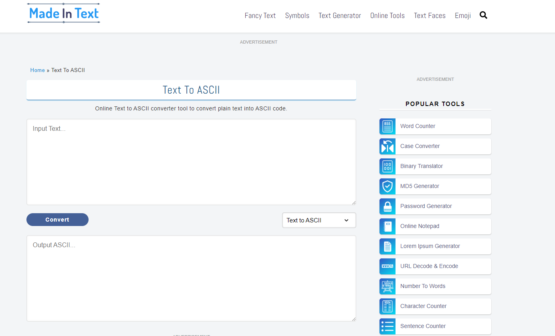
Task: Click the Number To Words icon
Action: [x=387, y=286]
